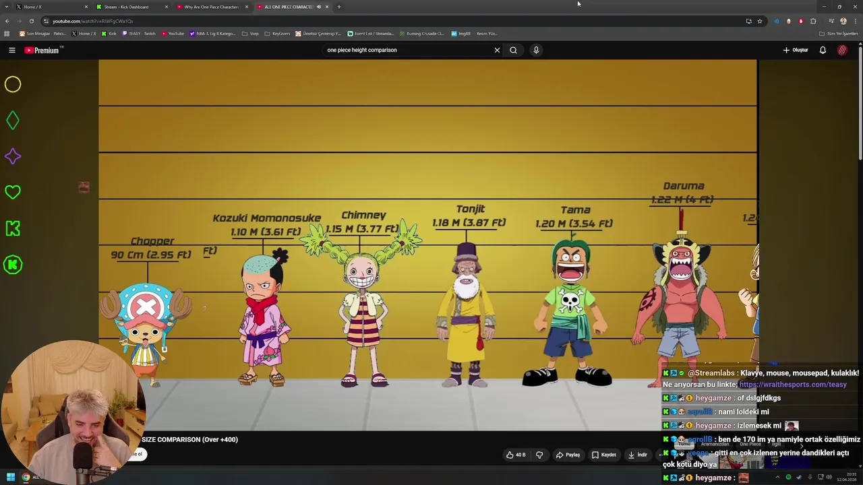Image resolution: width=863 pixels, height=485 pixels.
Task: Click the browser address bar URL
Action: point(93,21)
